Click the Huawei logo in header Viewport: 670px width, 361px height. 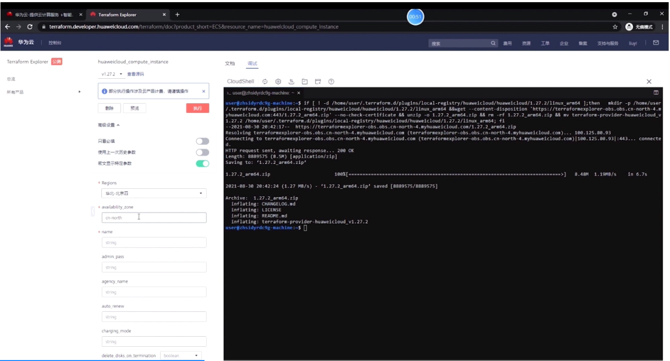pos(8,42)
